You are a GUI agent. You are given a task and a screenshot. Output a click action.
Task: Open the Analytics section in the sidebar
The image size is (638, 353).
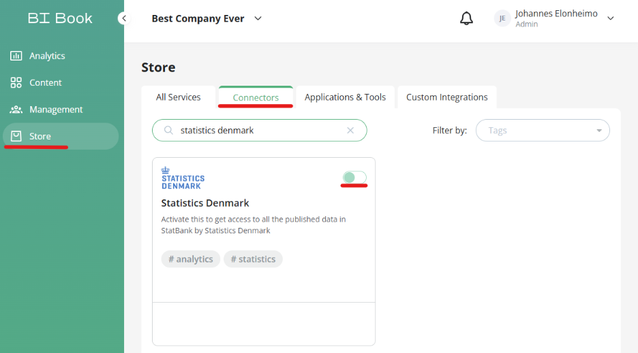(x=47, y=56)
